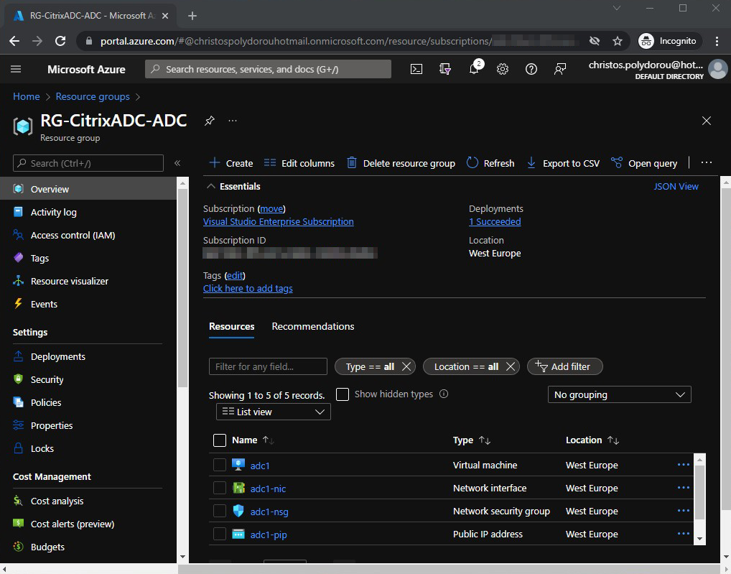Click Refresh in the command bar
This screenshot has width=731, height=574.
coord(490,163)
